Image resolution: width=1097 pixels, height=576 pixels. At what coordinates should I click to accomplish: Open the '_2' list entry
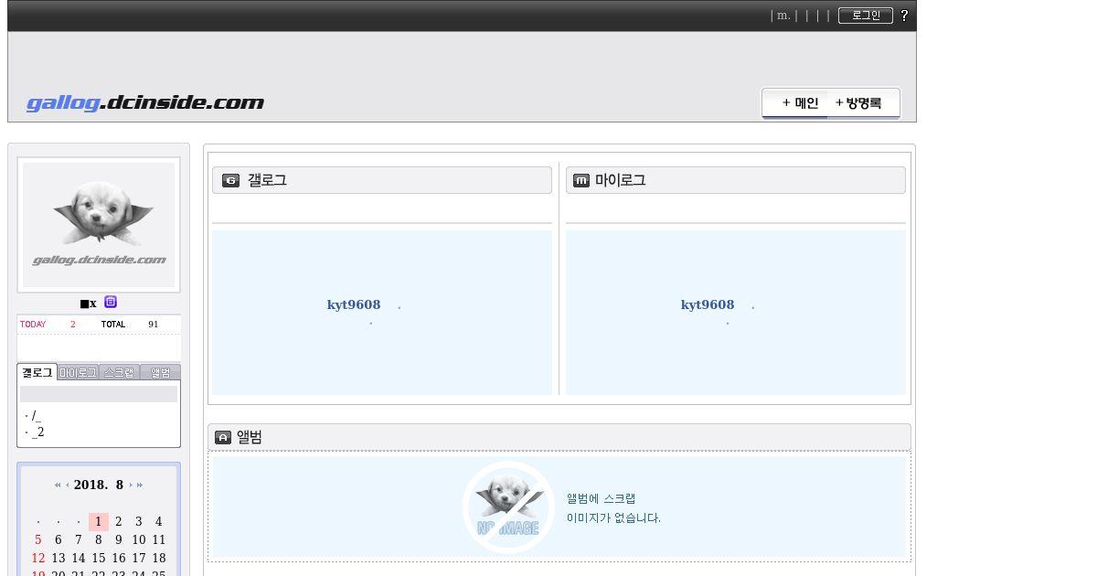click(x=37, y=432)
